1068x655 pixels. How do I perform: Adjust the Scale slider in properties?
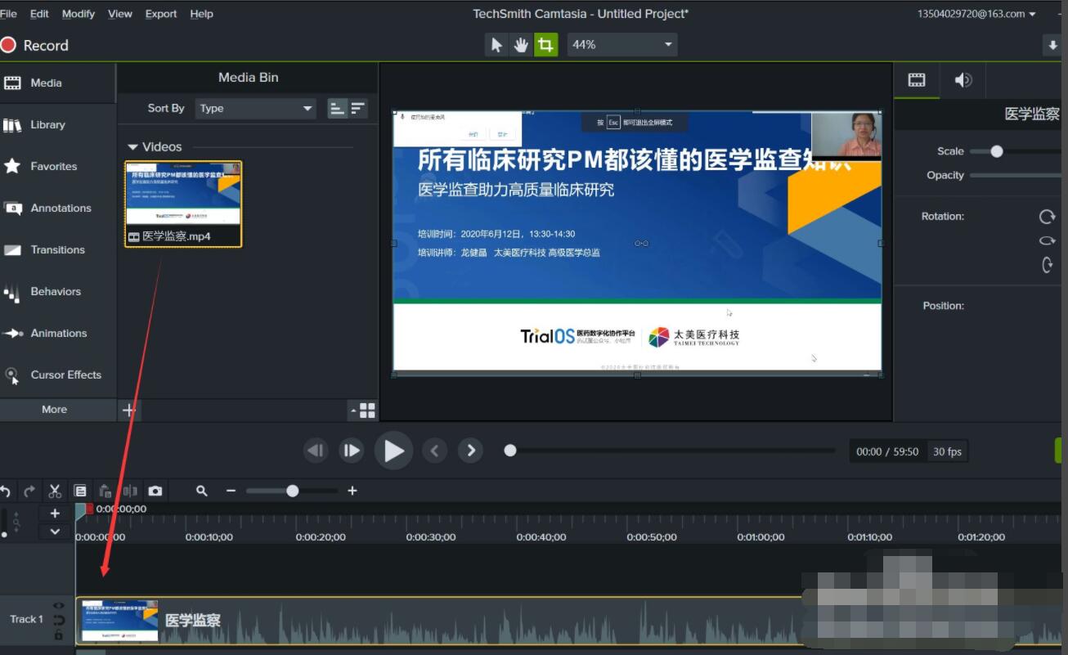[x=996, y=150]
